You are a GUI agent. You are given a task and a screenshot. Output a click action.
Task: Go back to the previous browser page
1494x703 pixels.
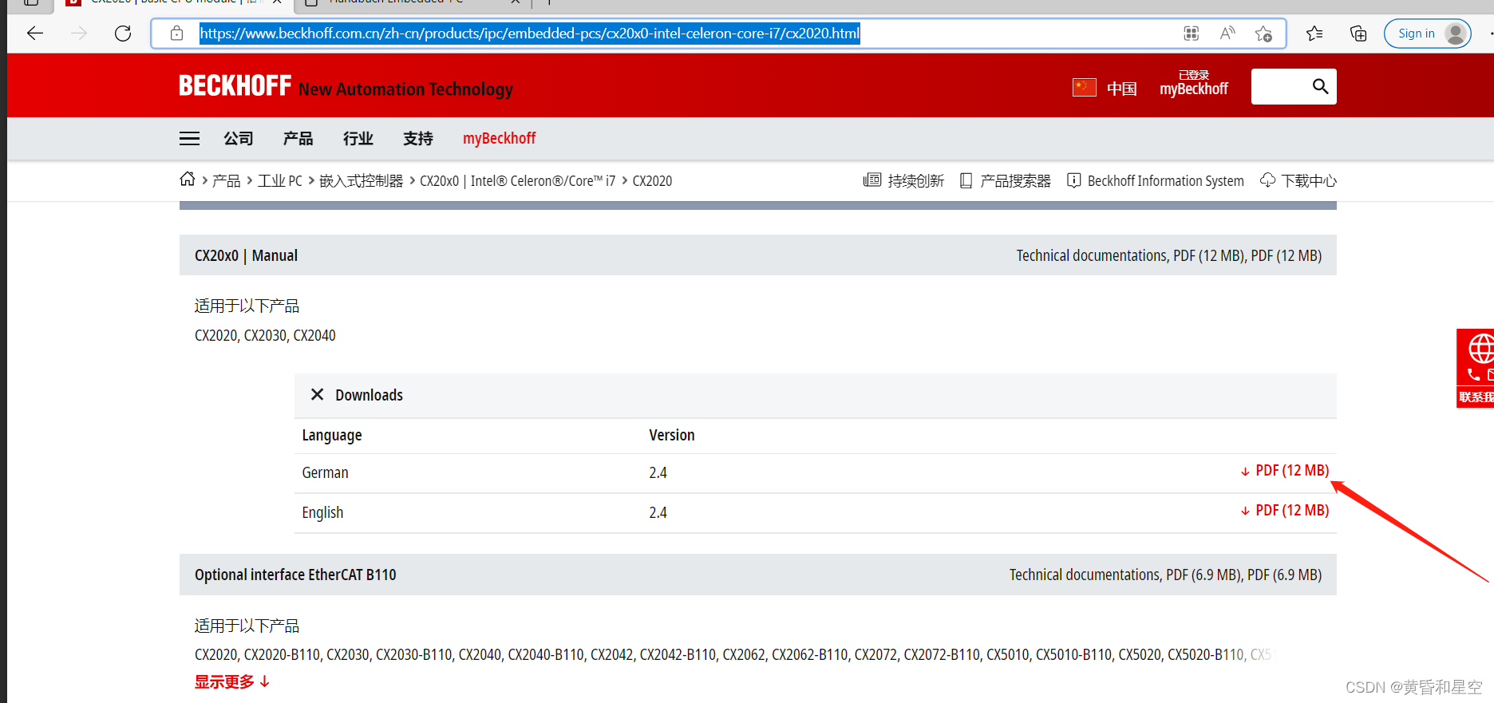coord(35,34)
